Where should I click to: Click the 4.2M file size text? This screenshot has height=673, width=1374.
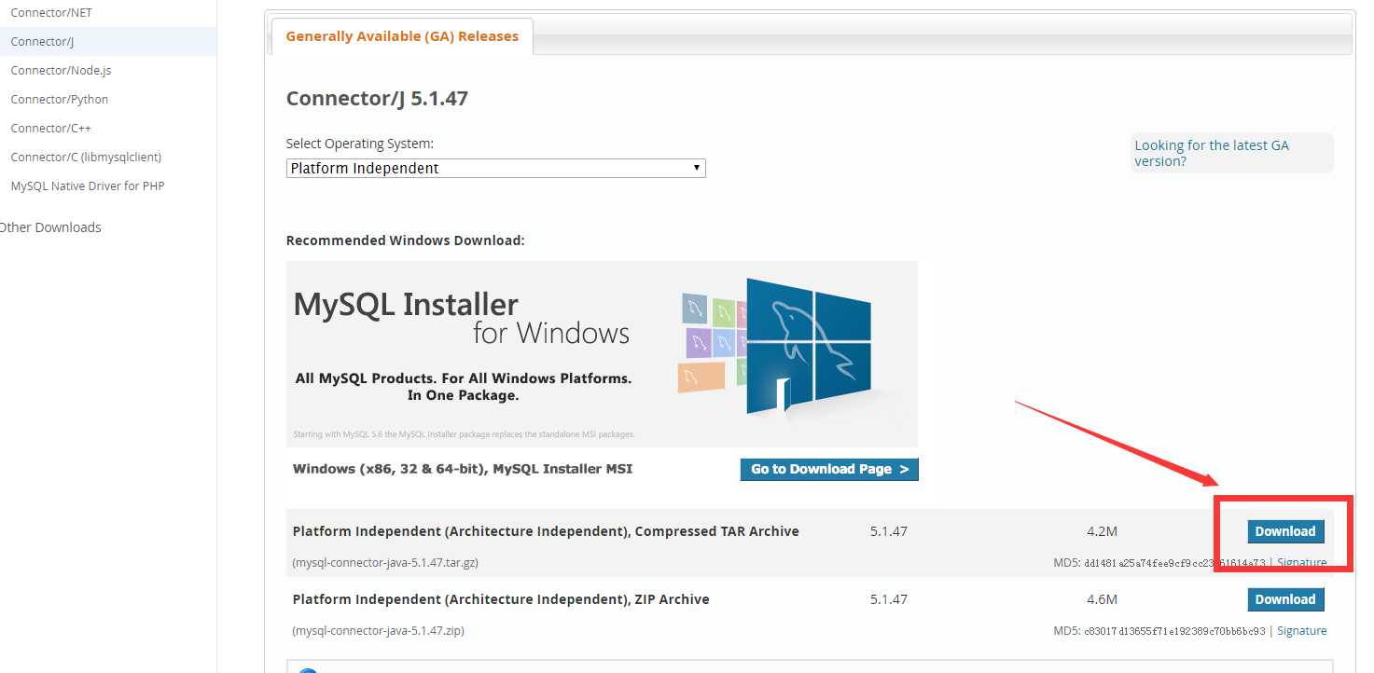(x=1102, y=531)
